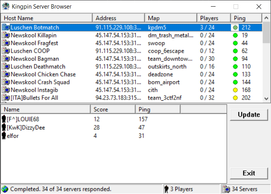Click the green ping dot for ping 110
The height and width of the screenshot is (194, 271).
click(235, 66)
